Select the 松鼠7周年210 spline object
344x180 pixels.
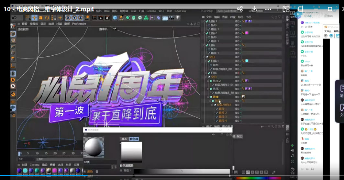pos(224,85)
